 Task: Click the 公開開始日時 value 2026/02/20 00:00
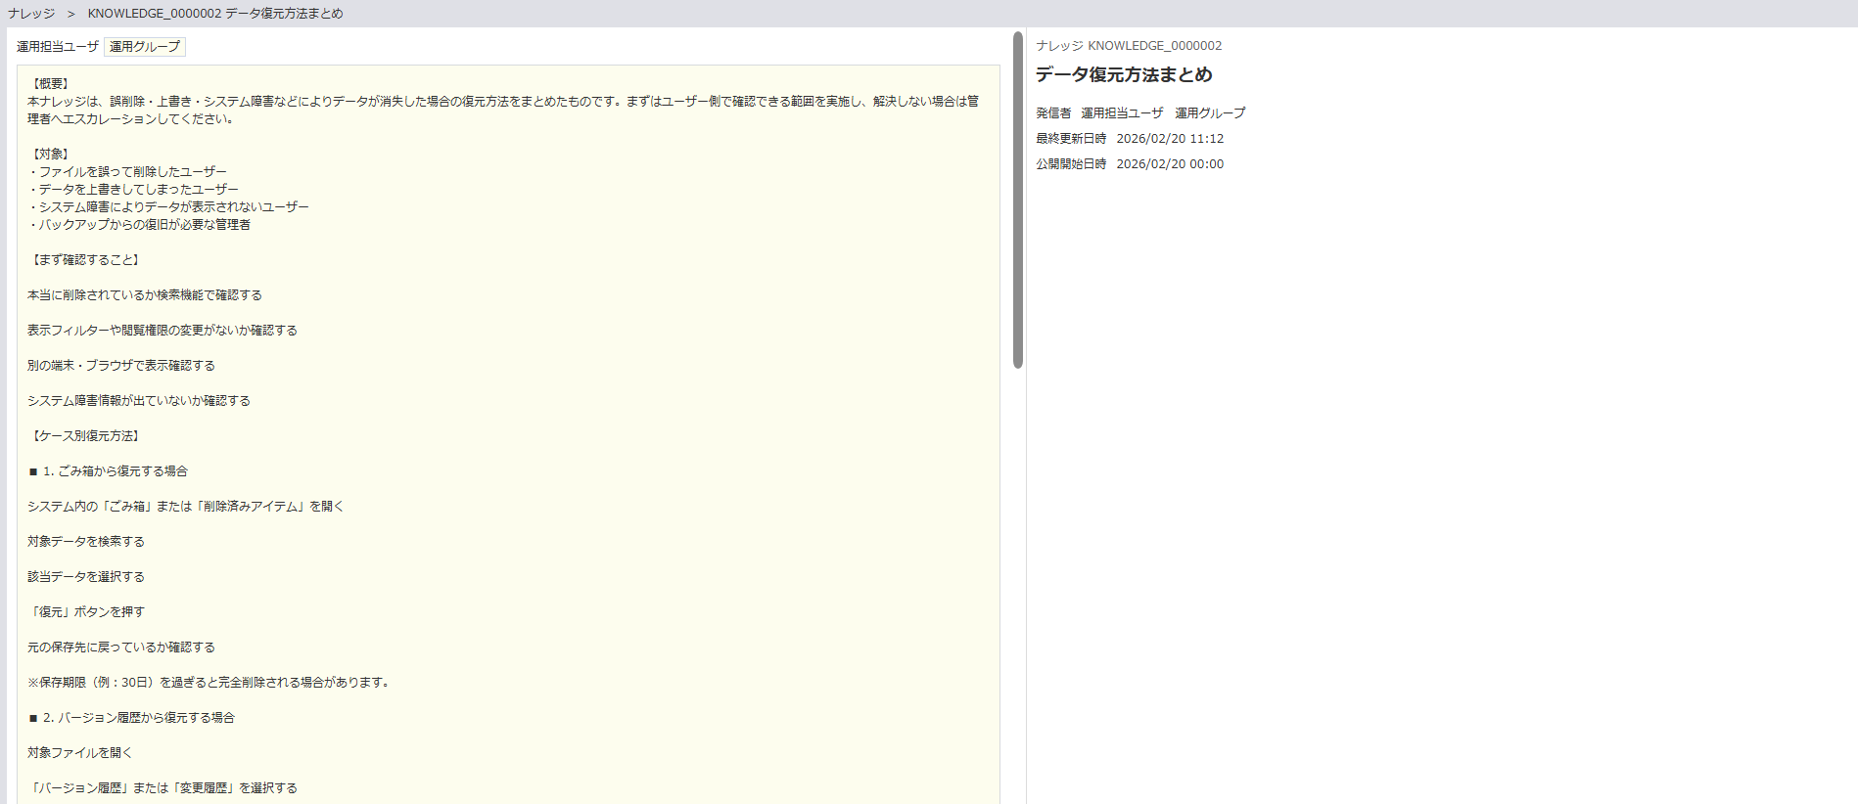[1170, 164]
